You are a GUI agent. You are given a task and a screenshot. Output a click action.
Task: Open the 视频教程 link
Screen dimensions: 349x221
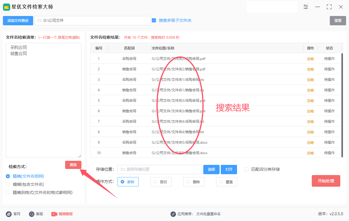[x=66, y=214]
